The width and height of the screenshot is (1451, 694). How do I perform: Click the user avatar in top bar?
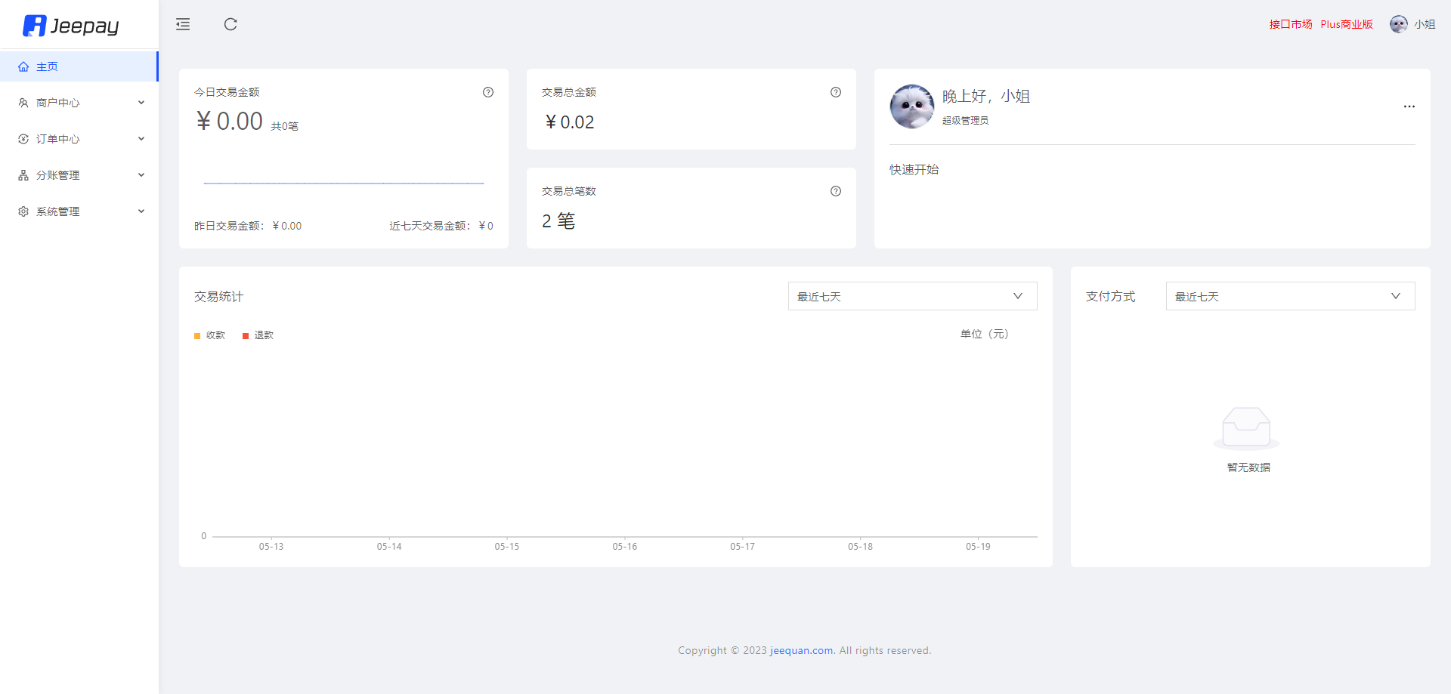click(1398, 24)
